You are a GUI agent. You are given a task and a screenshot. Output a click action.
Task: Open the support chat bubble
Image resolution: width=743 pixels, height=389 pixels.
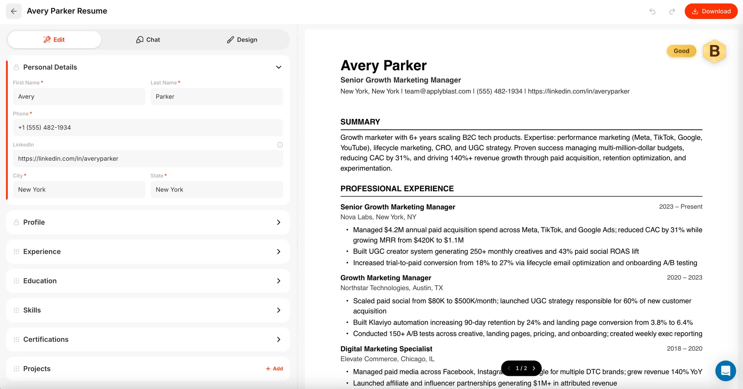(726, 371)
